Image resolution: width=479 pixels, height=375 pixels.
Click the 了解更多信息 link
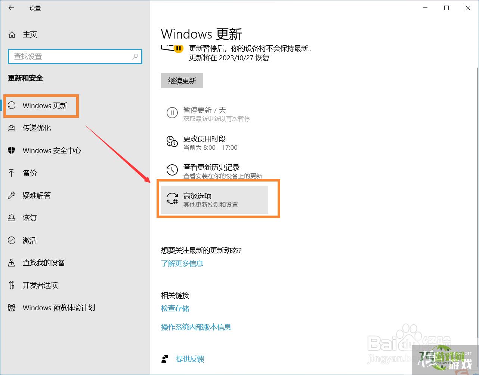(182, 263)
